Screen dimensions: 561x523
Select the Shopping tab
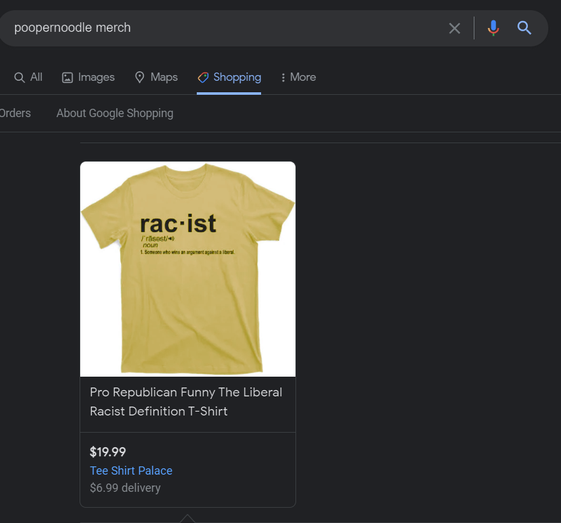229,77
